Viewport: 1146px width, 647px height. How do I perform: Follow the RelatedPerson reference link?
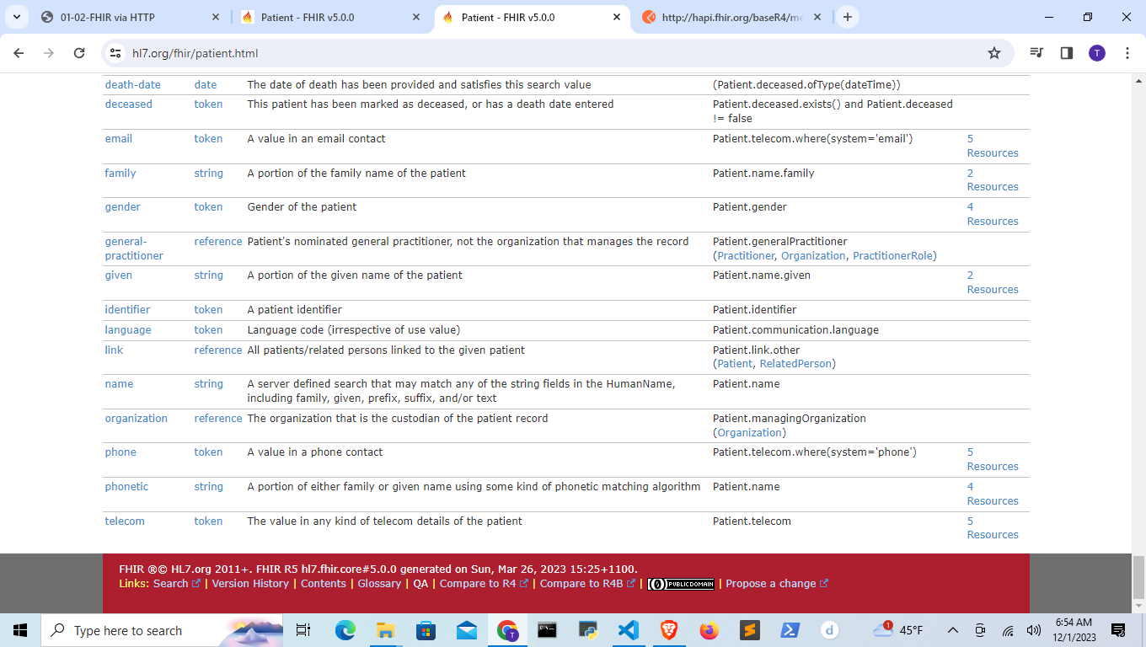(x=795, y=364)
